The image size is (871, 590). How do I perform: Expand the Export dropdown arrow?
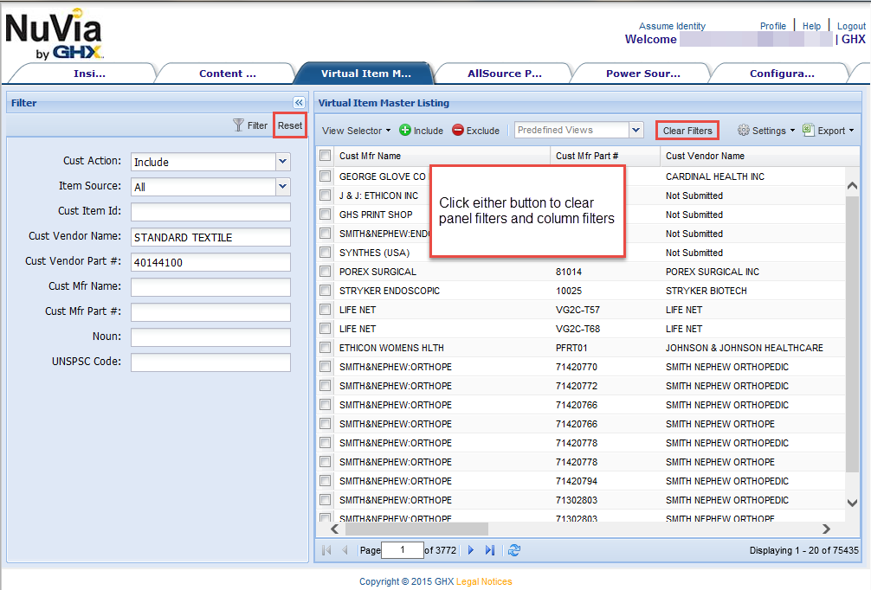click(x=852, y=131)
